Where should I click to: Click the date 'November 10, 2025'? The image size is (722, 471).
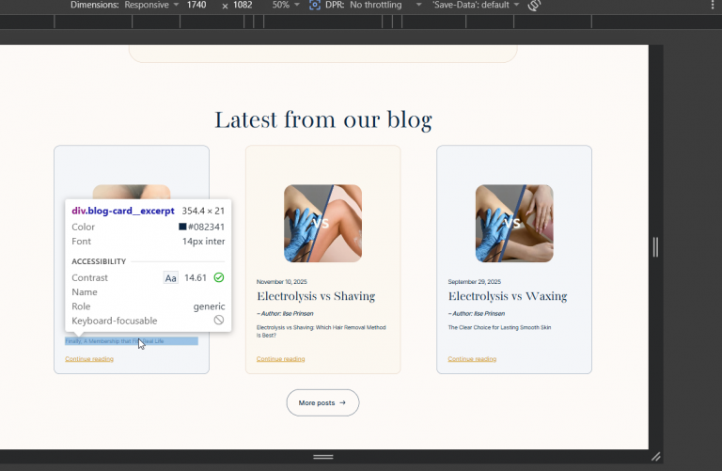pos(282,282)
